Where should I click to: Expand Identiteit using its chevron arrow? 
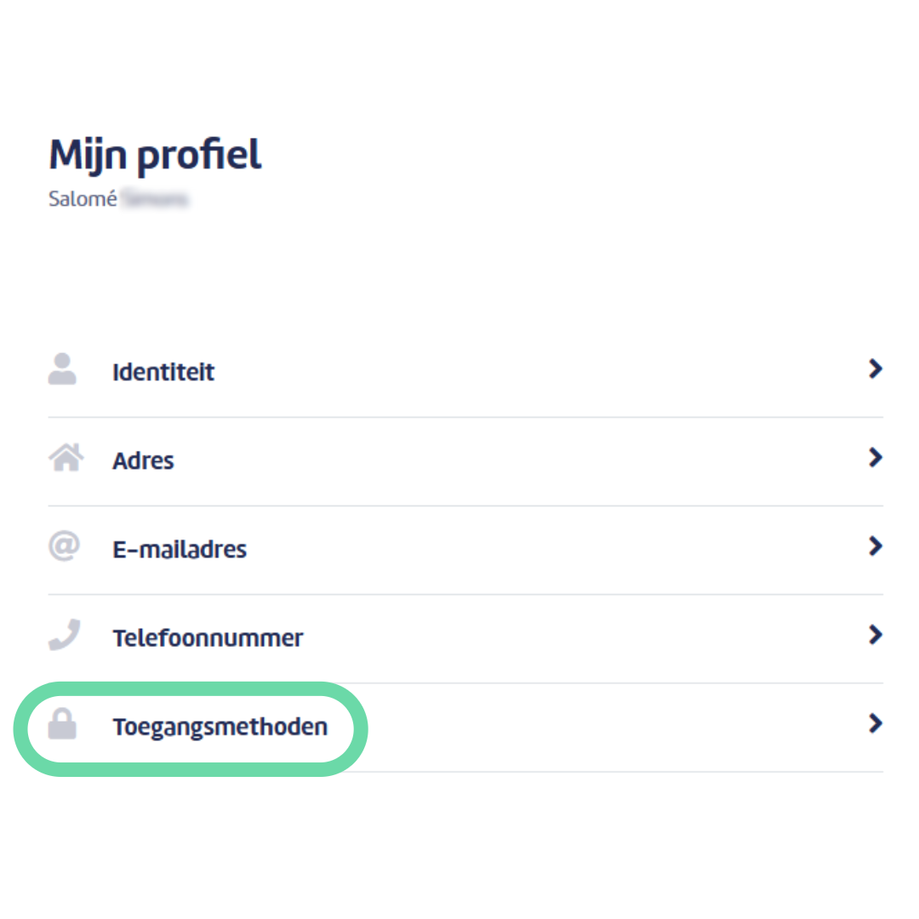[x=875, y=368]
